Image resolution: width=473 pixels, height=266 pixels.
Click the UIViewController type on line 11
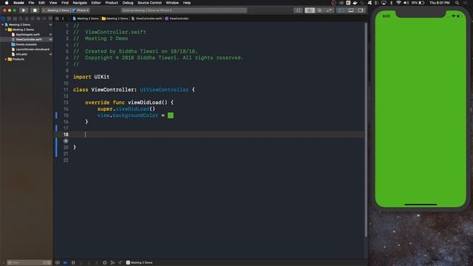(x=164, y=89)
